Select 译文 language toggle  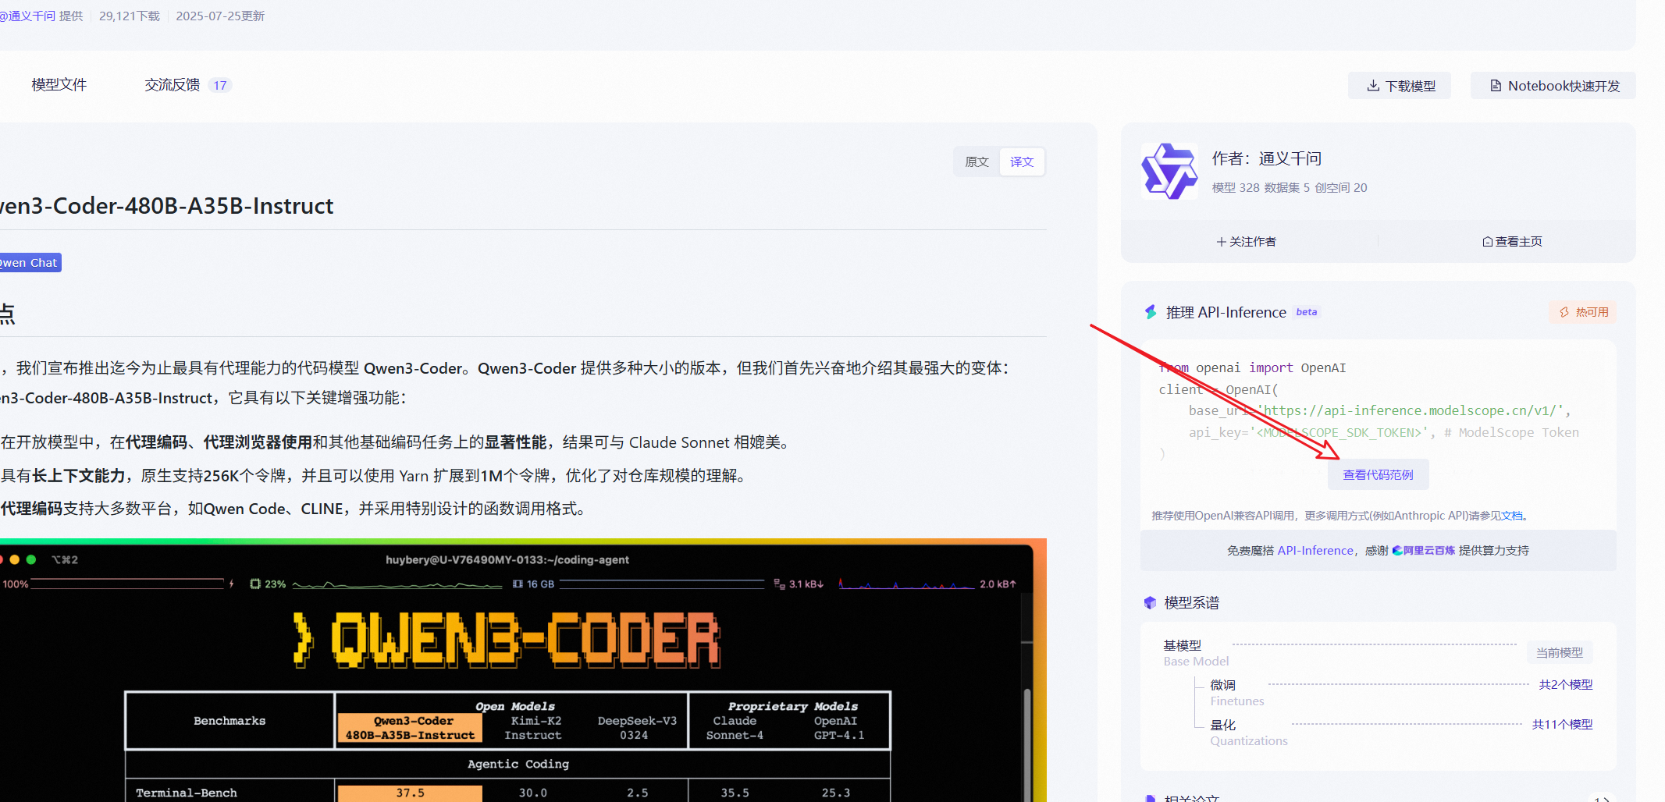1022,161
